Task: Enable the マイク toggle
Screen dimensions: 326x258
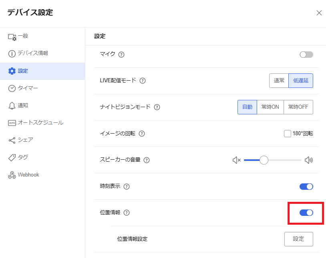Action: pos(306,54)
